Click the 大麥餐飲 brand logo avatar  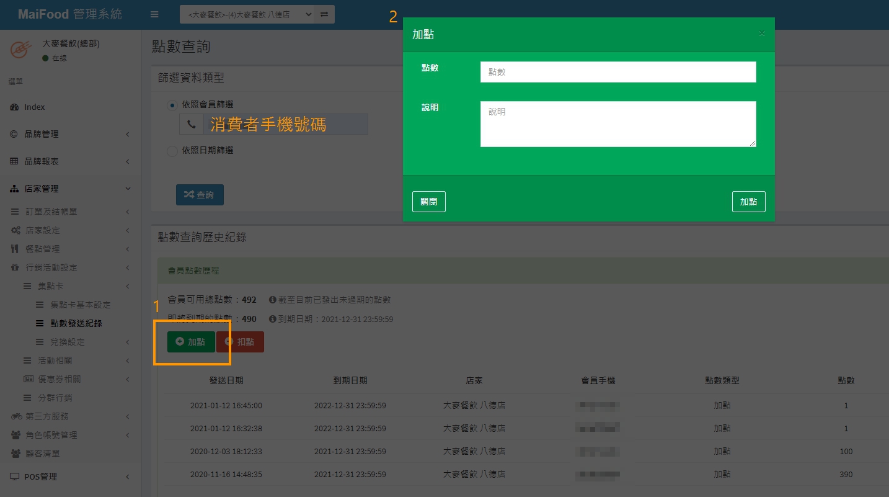tap(22, 50)
